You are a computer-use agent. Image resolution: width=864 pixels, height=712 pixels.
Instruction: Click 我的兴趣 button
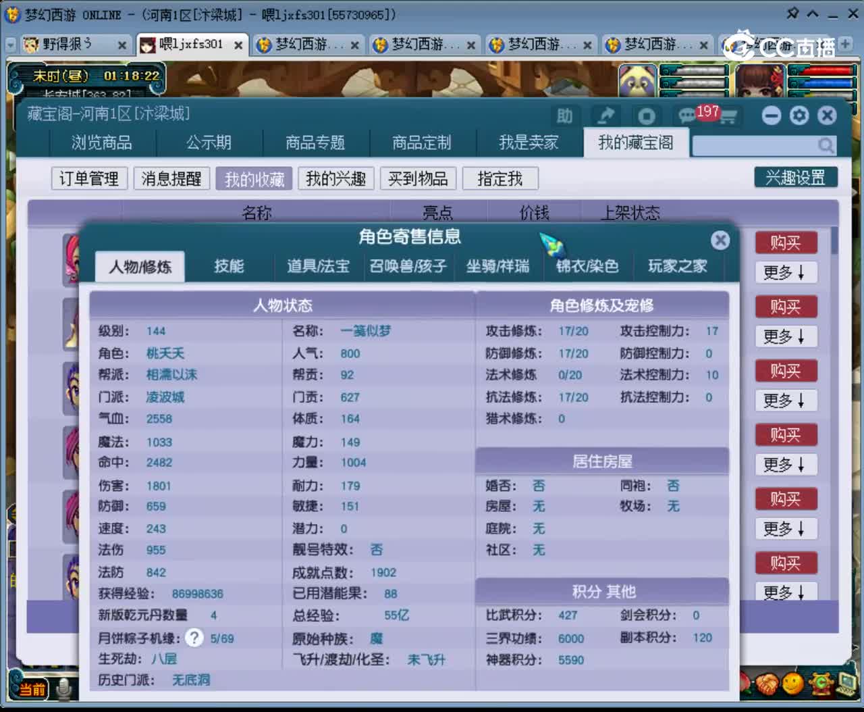point(335,179)
